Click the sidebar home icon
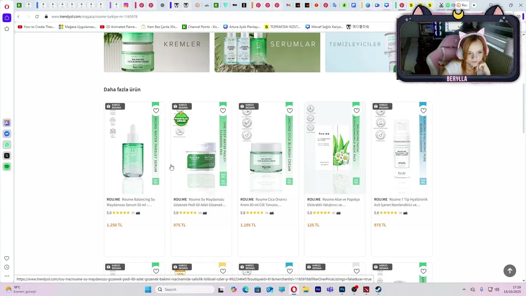The image size is (526, 296). [7, 18]
